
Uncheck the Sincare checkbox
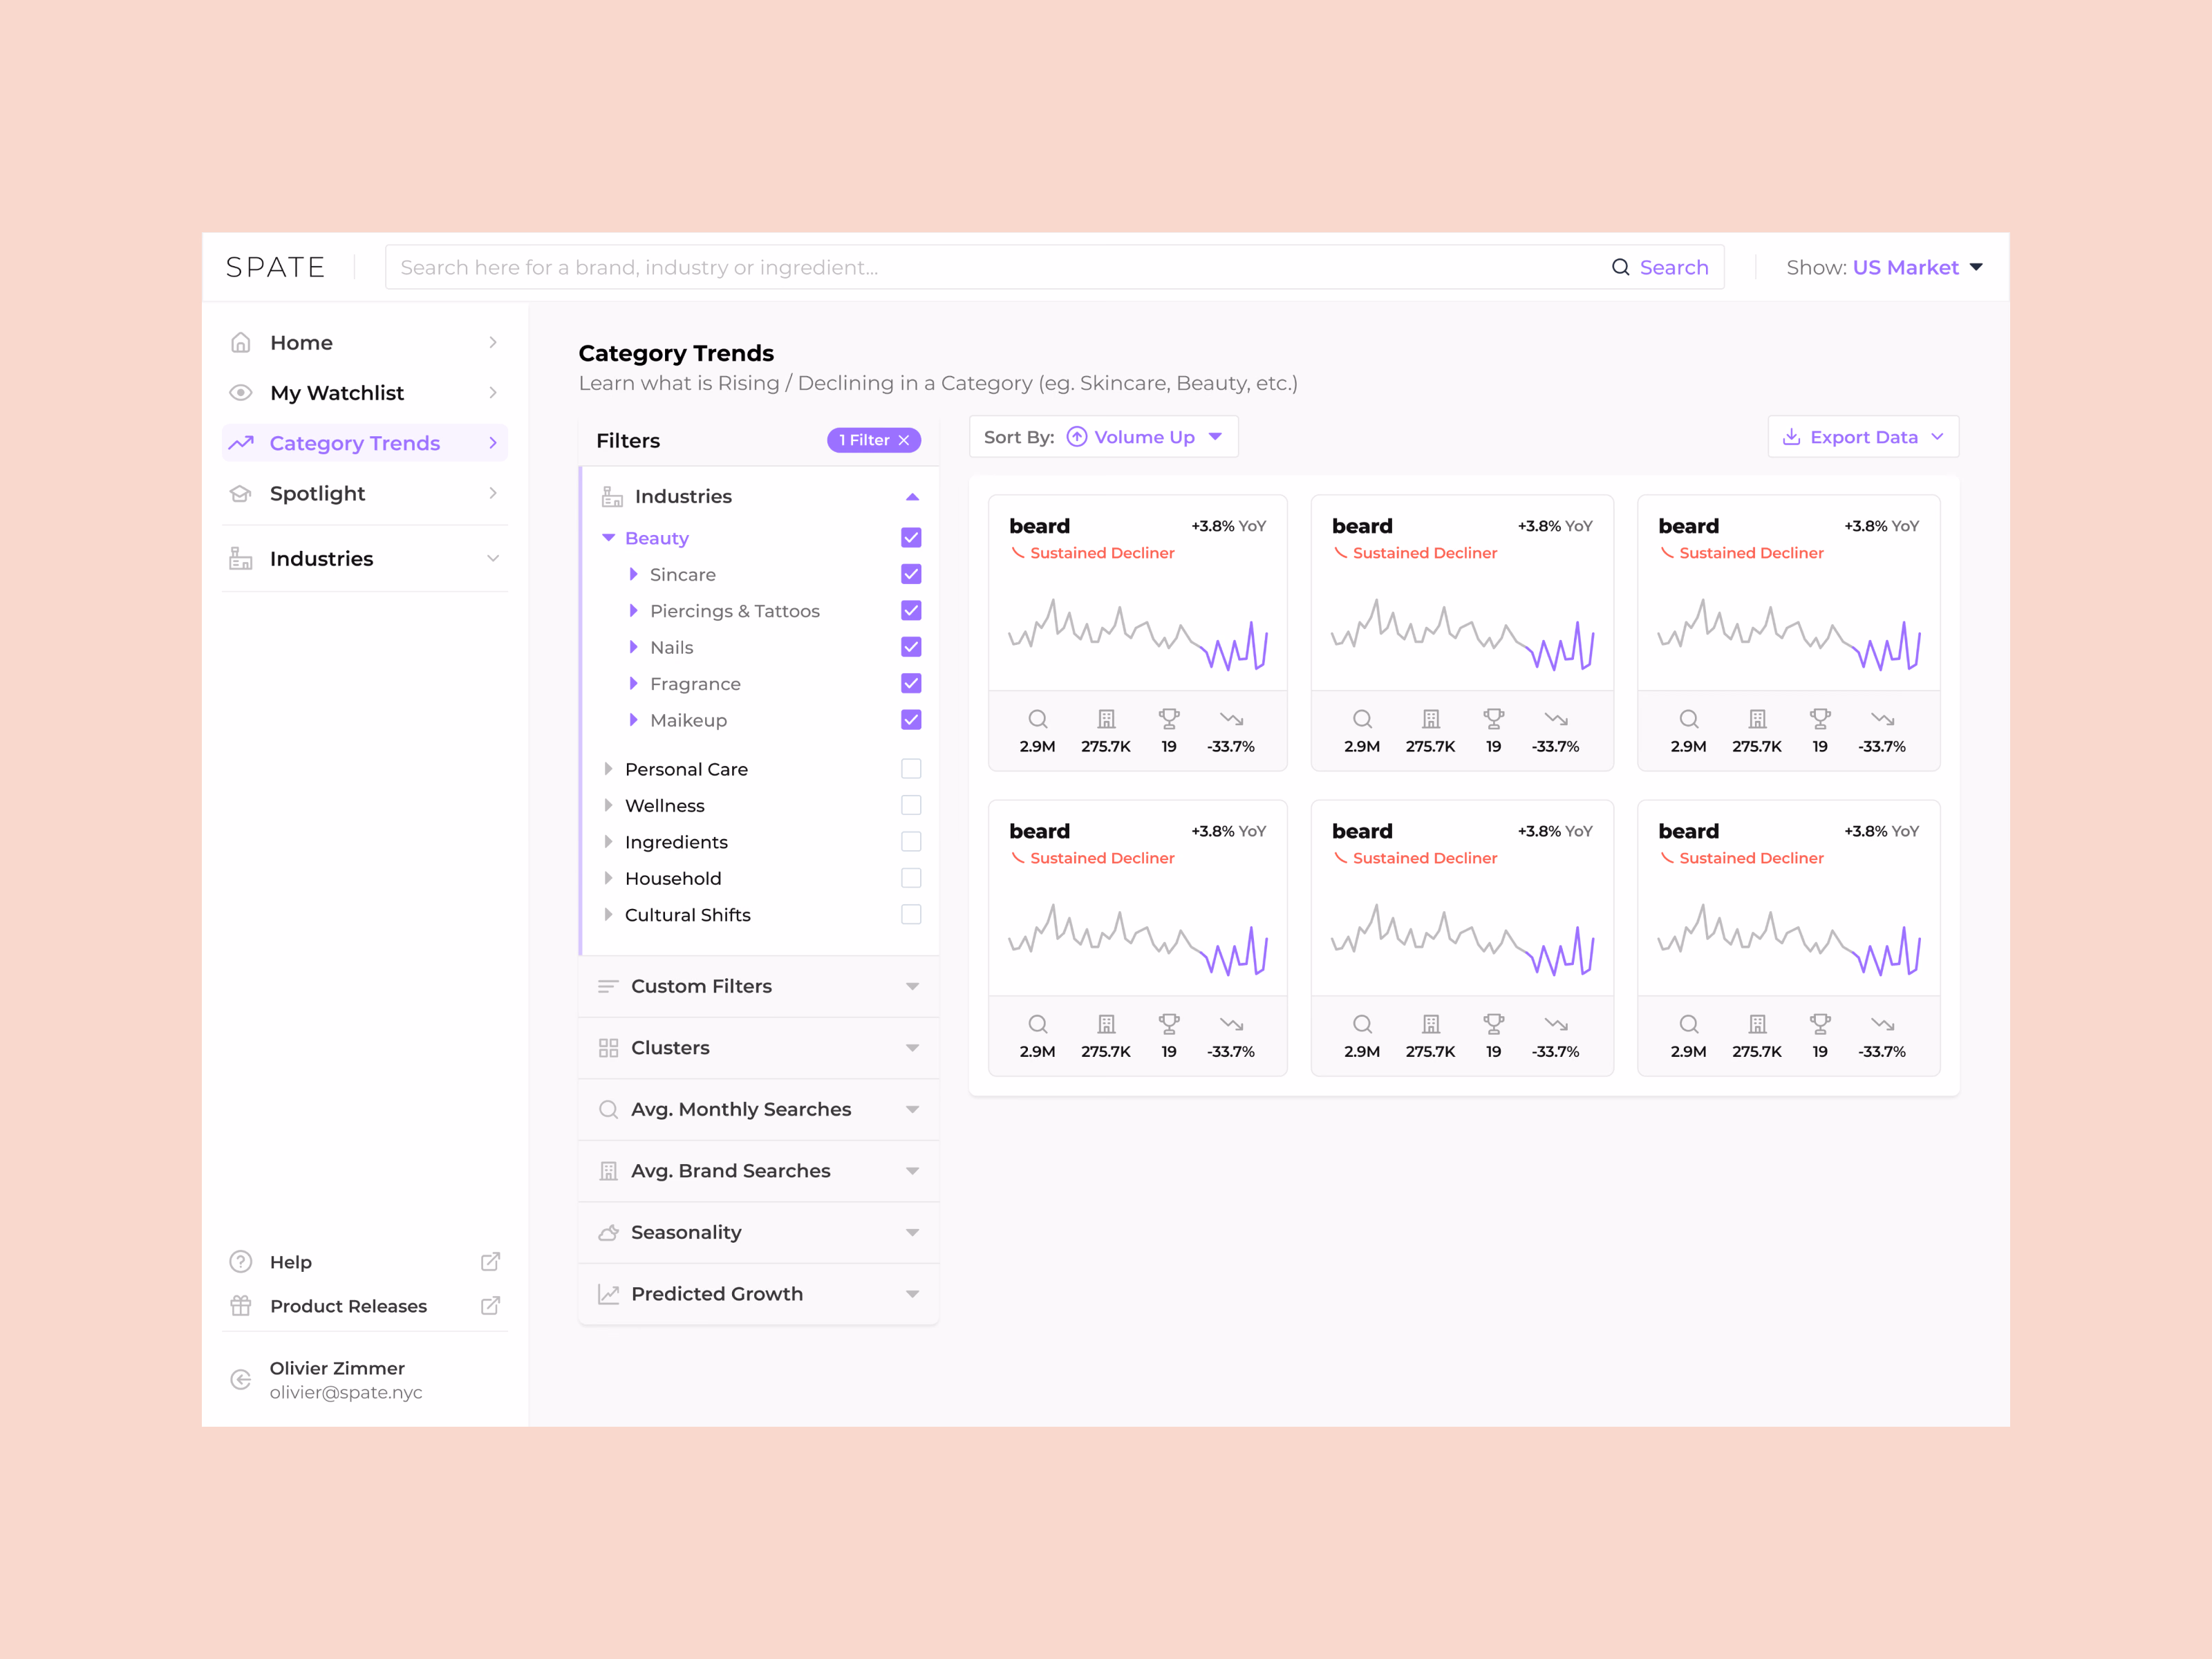[911, 574]
